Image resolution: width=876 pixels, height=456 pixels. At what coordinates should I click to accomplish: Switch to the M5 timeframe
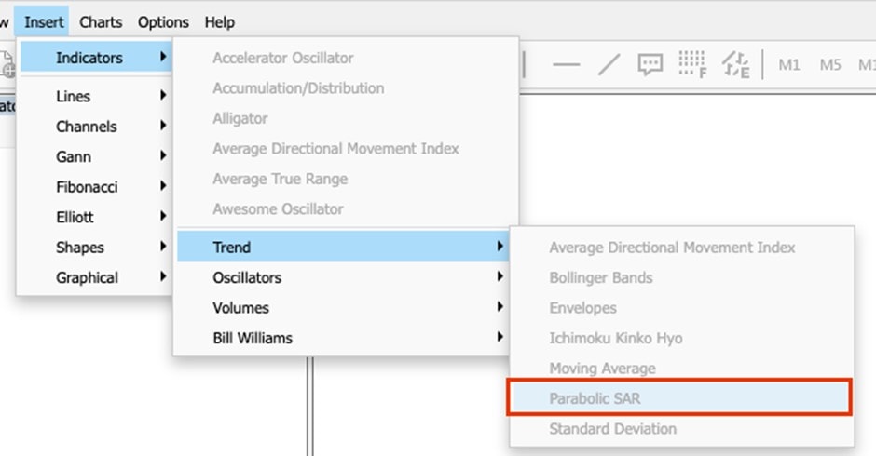click(830, 65)
